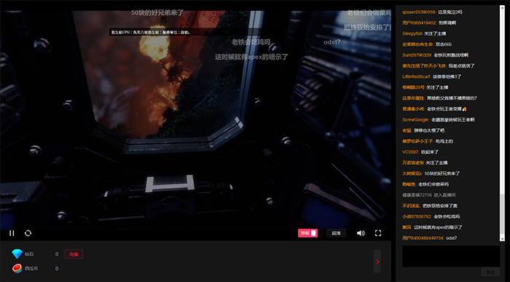
Task: Click the refresh stream icon
Action: pos(28,233)
